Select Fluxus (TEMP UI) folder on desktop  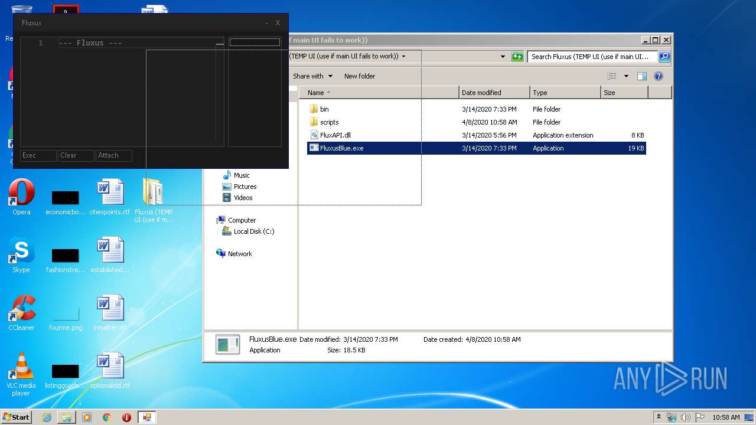point(154,201)
